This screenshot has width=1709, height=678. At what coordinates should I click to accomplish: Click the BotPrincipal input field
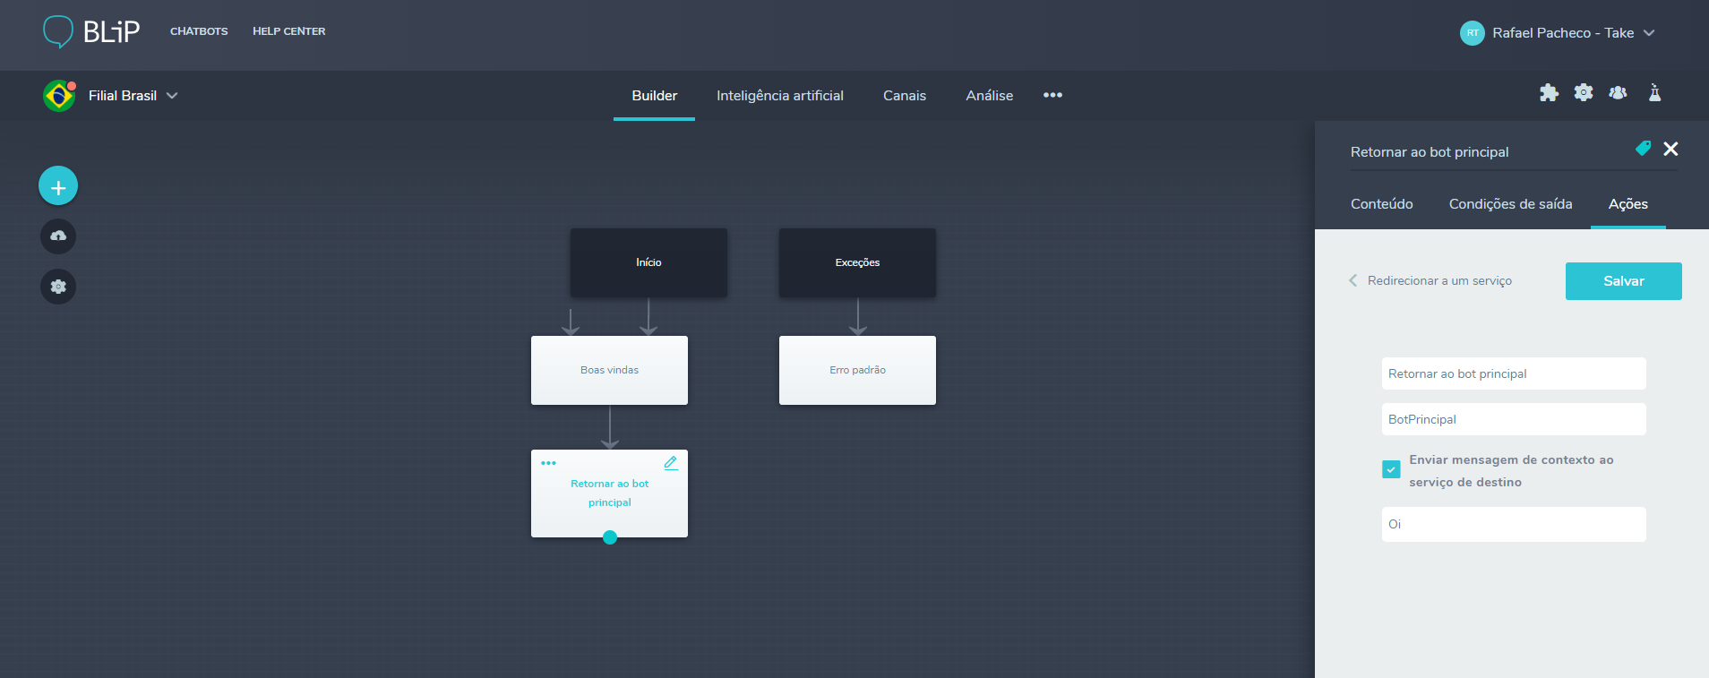click(1513, 419)
